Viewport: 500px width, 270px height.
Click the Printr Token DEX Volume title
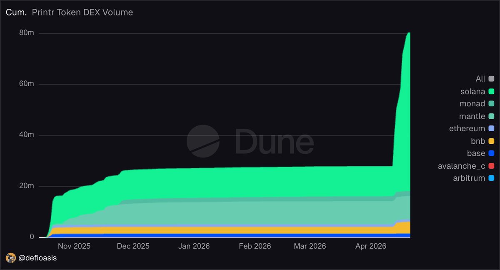(82, 12)
